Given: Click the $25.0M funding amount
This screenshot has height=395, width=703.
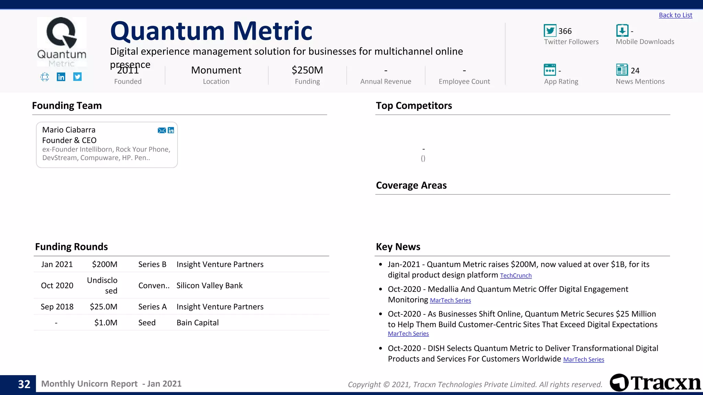Looking at the screenshot, I should point(104,307).
